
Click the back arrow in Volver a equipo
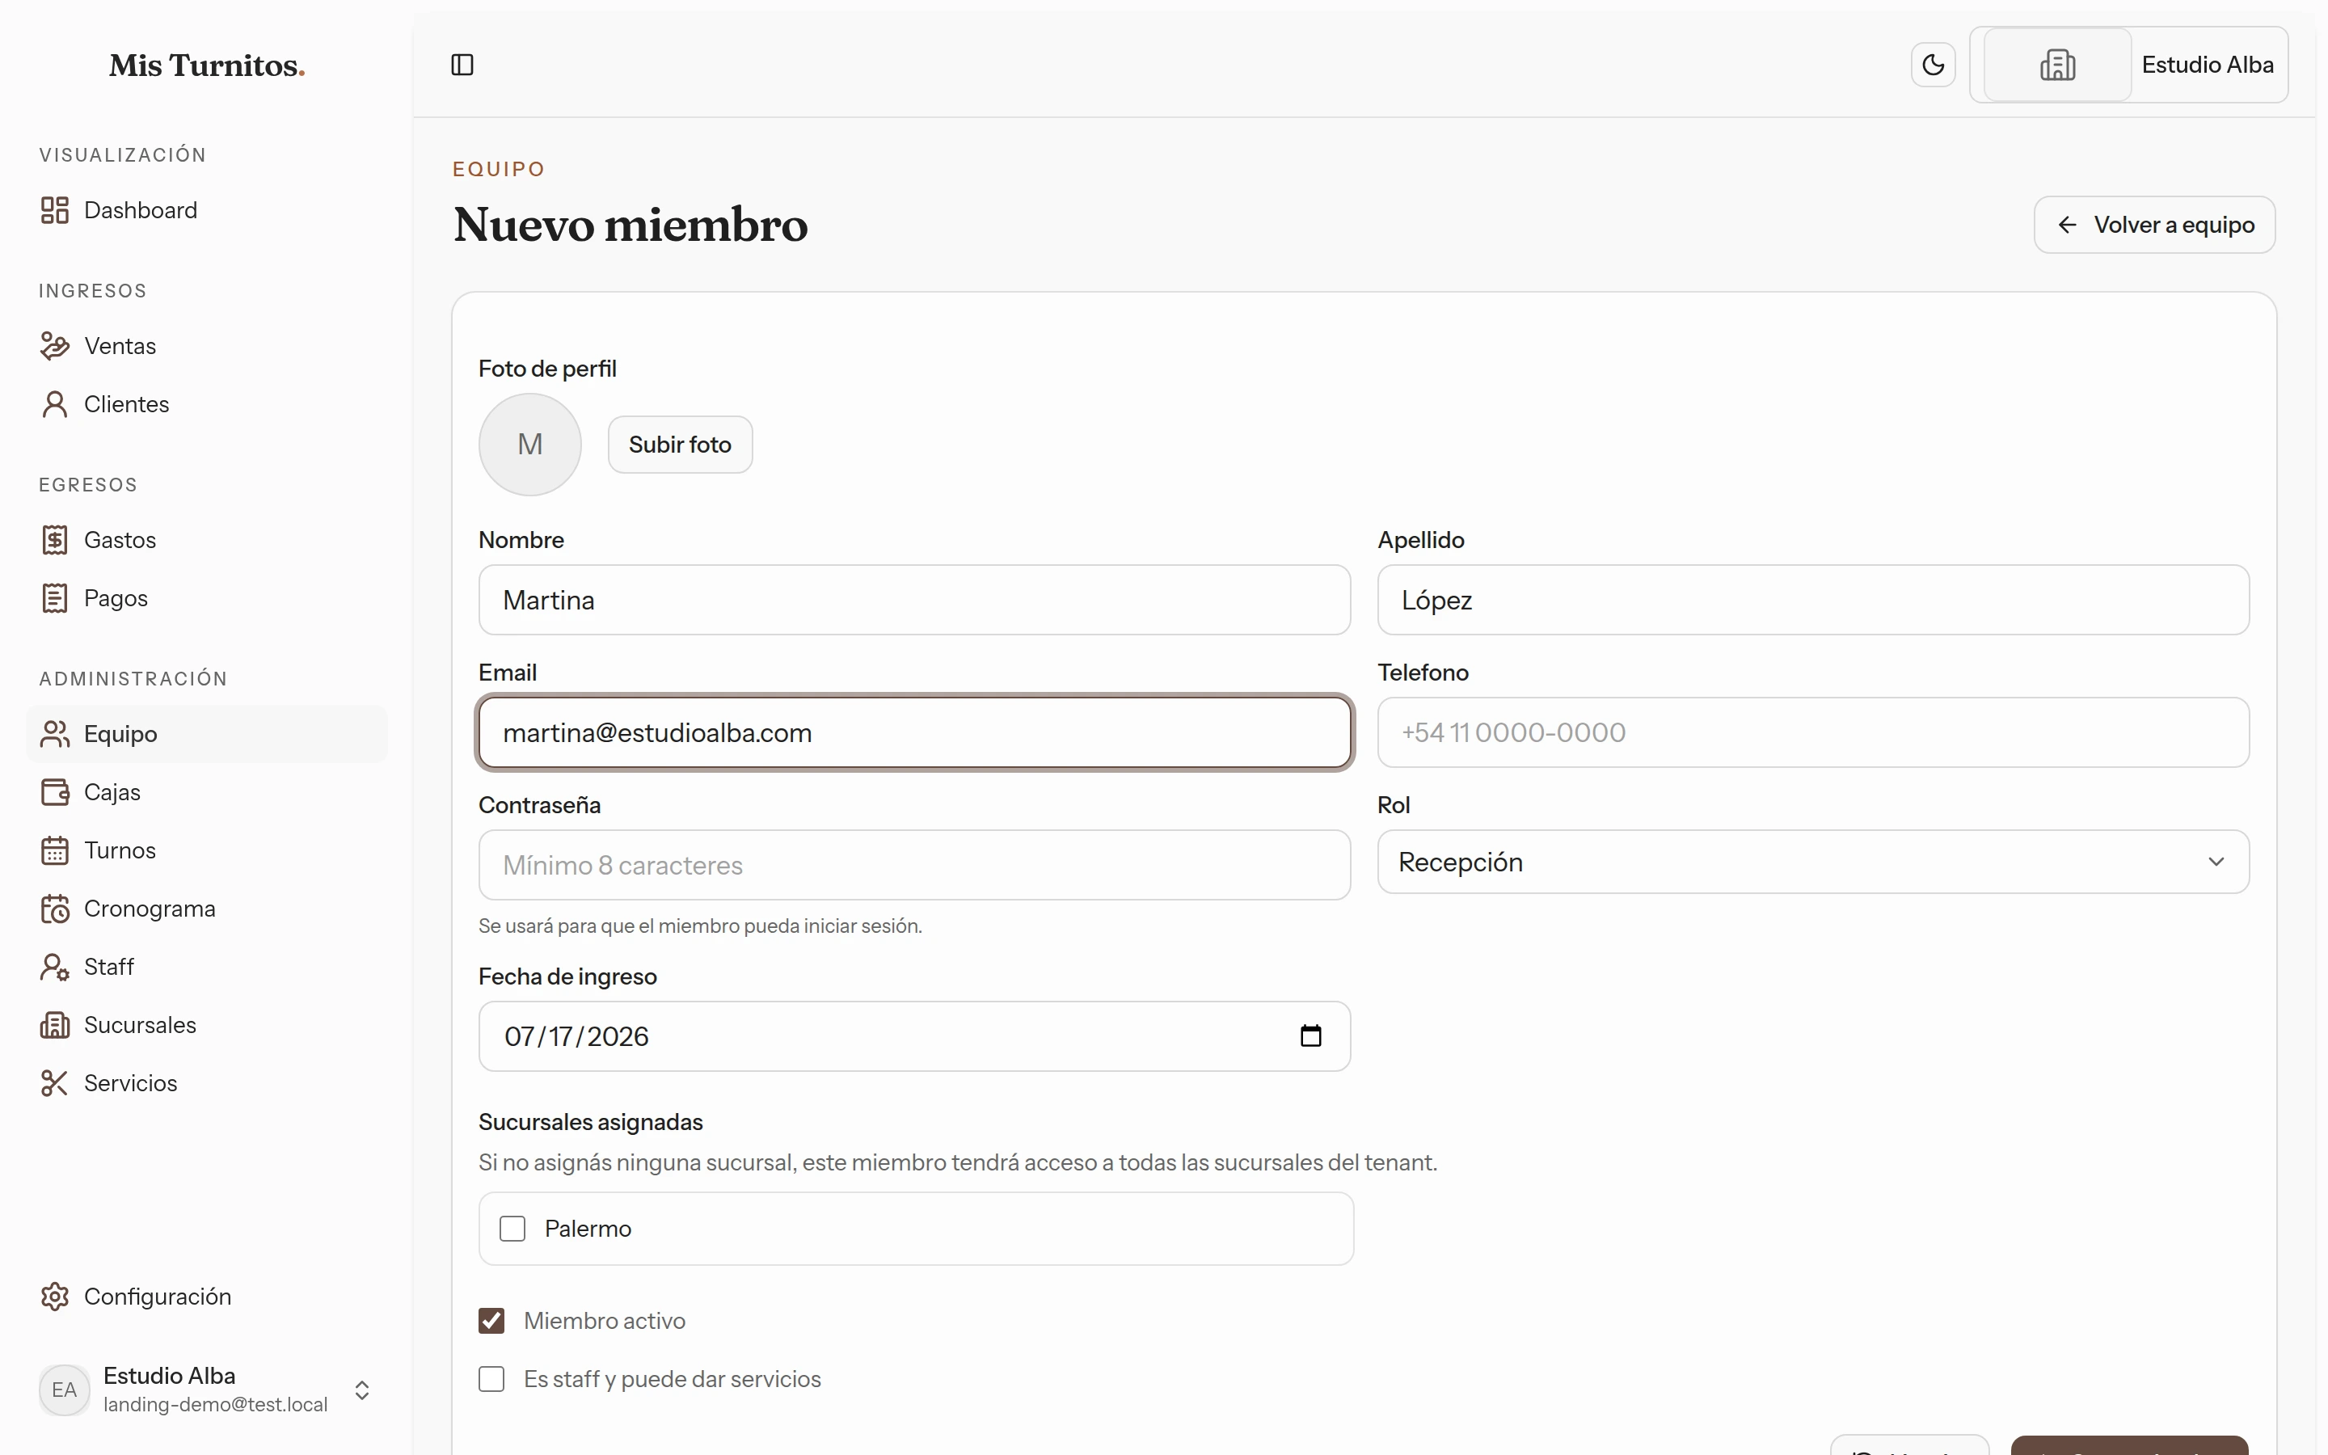tap(2067, 226)
